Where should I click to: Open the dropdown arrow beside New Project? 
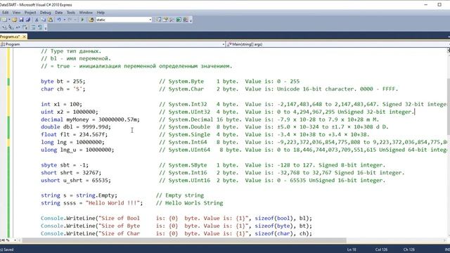click(9, 20)
